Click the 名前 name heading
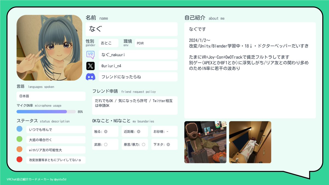Screen dimensions: 329x185 (97, 18)
